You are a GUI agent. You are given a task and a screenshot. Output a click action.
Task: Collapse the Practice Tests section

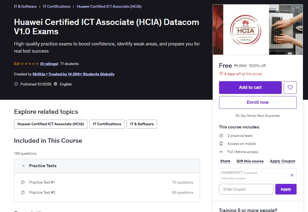23,166
